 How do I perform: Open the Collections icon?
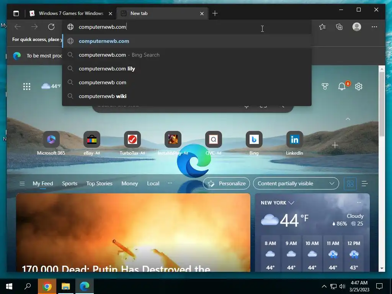click(339, 27)
